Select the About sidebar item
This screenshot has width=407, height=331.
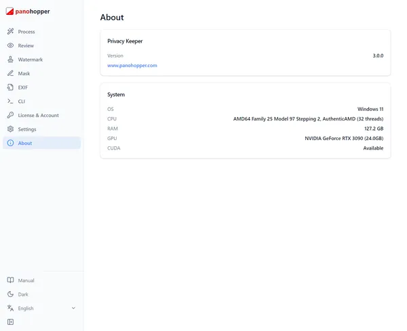click(42, 143)
